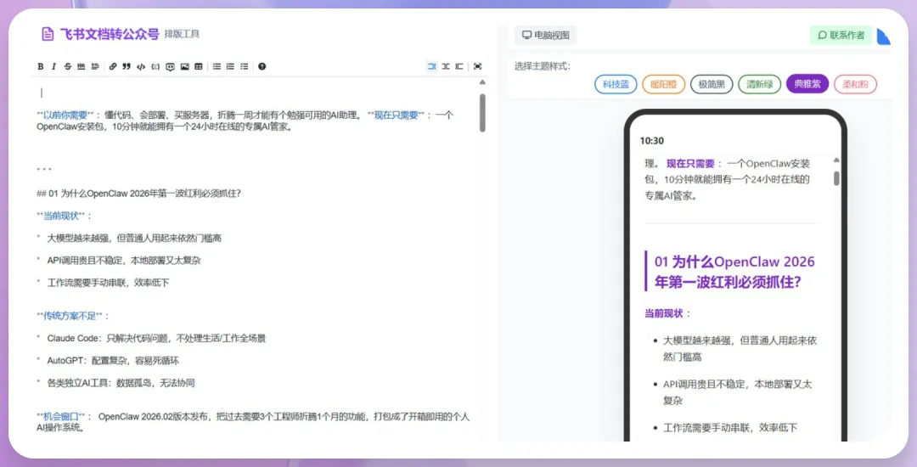Toggle bold formatting in editor toolbar
The image size is (917, 467).
[41, 66]
